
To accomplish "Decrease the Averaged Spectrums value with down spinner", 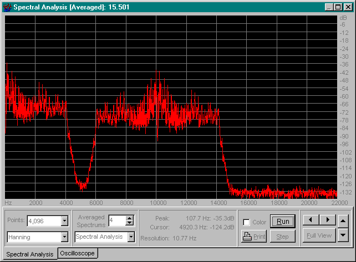I will click(130, 223).
